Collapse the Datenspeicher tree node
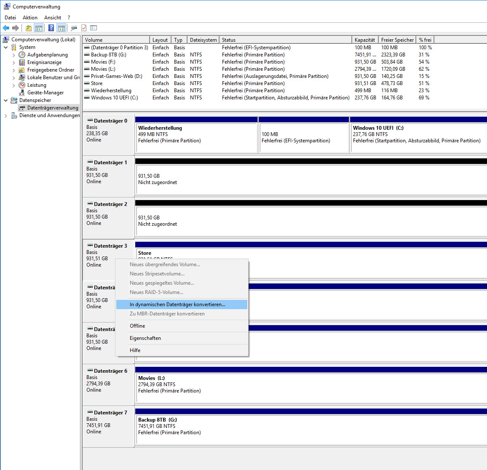 6,100
